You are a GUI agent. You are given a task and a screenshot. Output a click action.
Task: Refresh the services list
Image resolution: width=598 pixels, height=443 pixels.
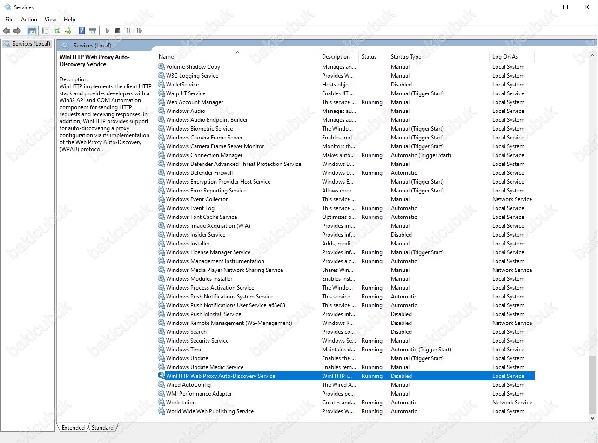pos(57,31)
